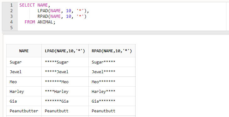Image resolution: width=229 pixels, height=117 pixels.
Task: Select the *******Gia cell
Action: (65, 101)
